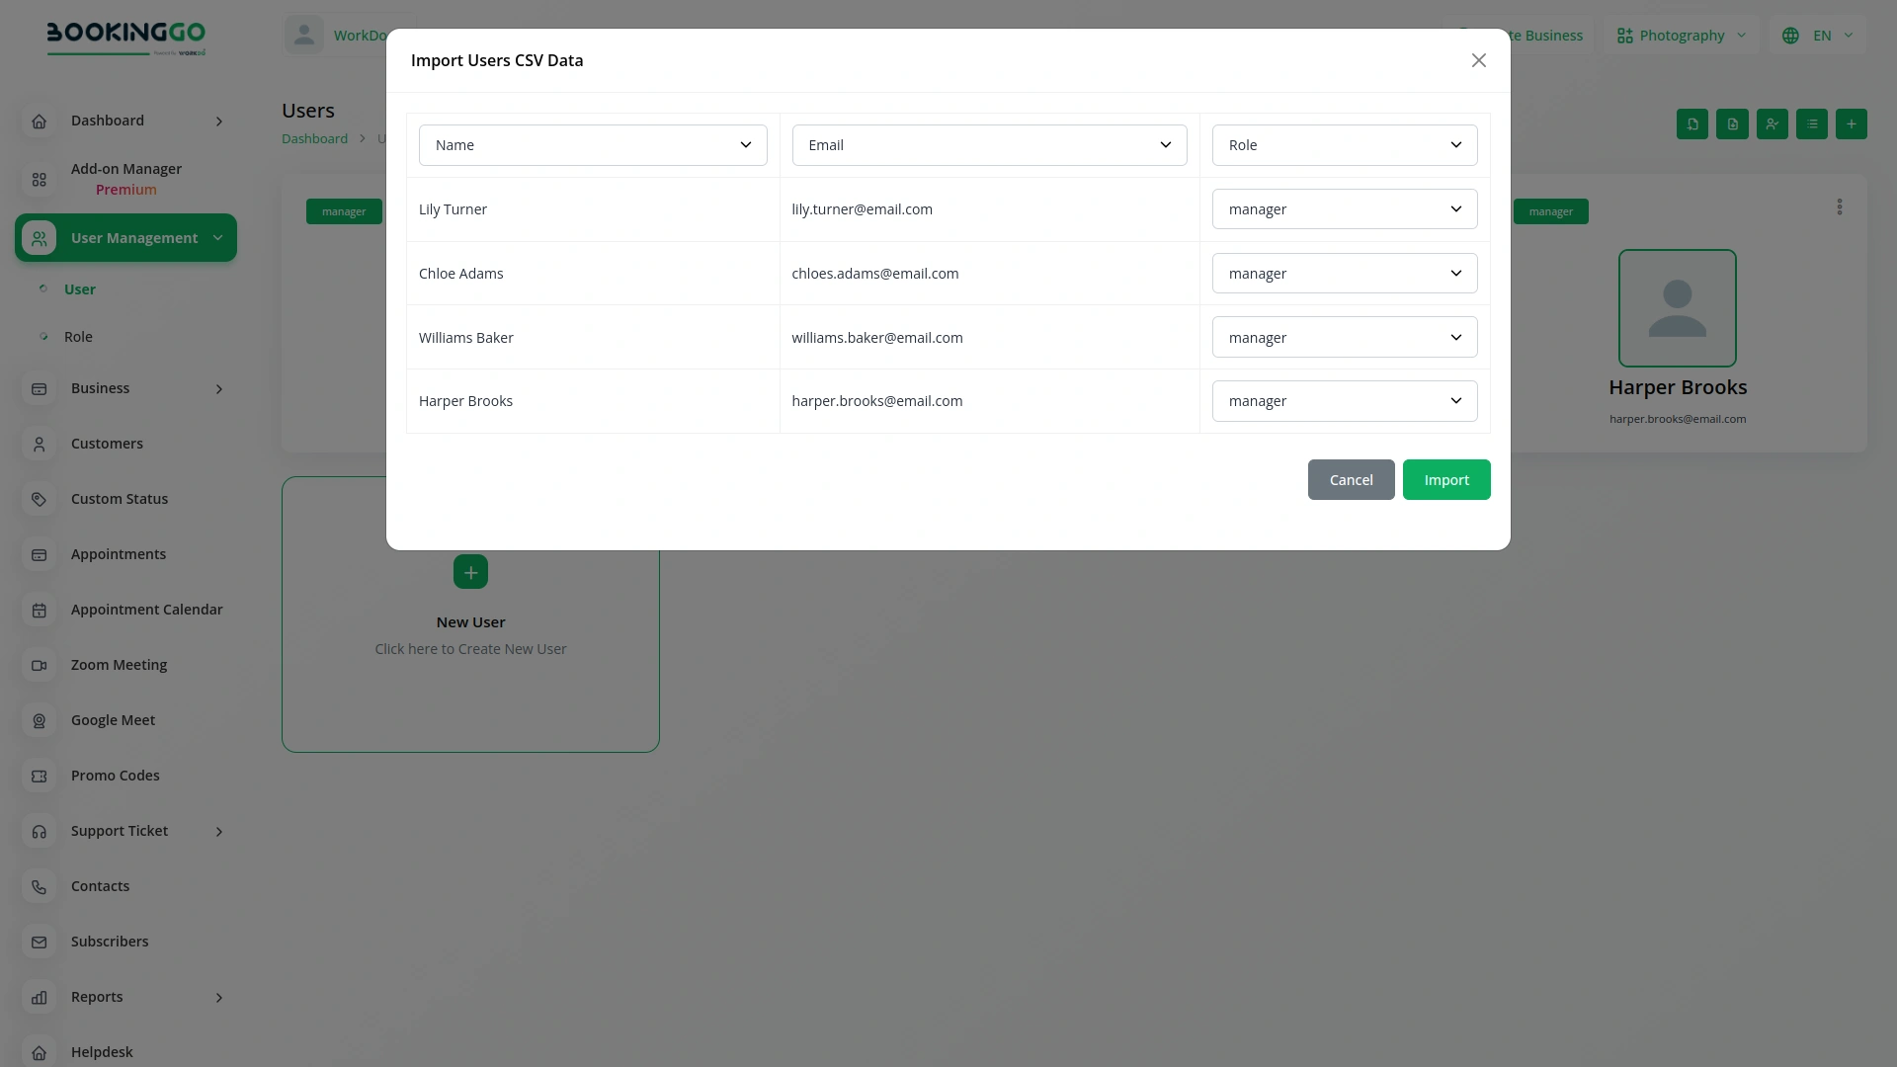Open the EN language selector
Image resolution: width=1897 pixels, height=1067 pixels.
tap(1818, 35)
